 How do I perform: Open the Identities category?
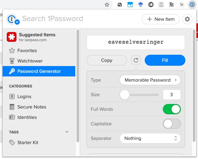[x=39, y=117]
